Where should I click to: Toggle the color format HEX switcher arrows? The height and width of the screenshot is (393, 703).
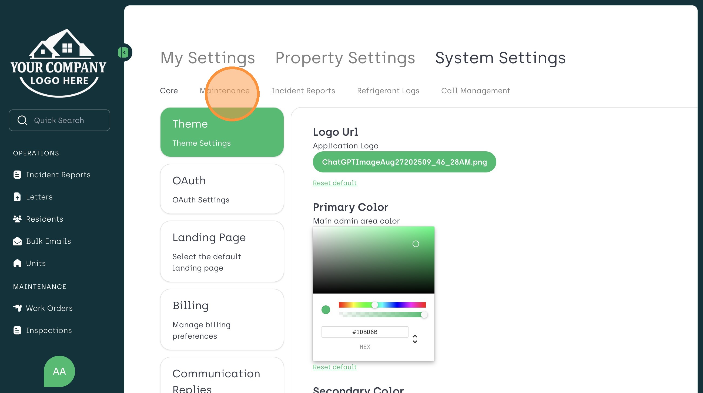pos(415,339)
